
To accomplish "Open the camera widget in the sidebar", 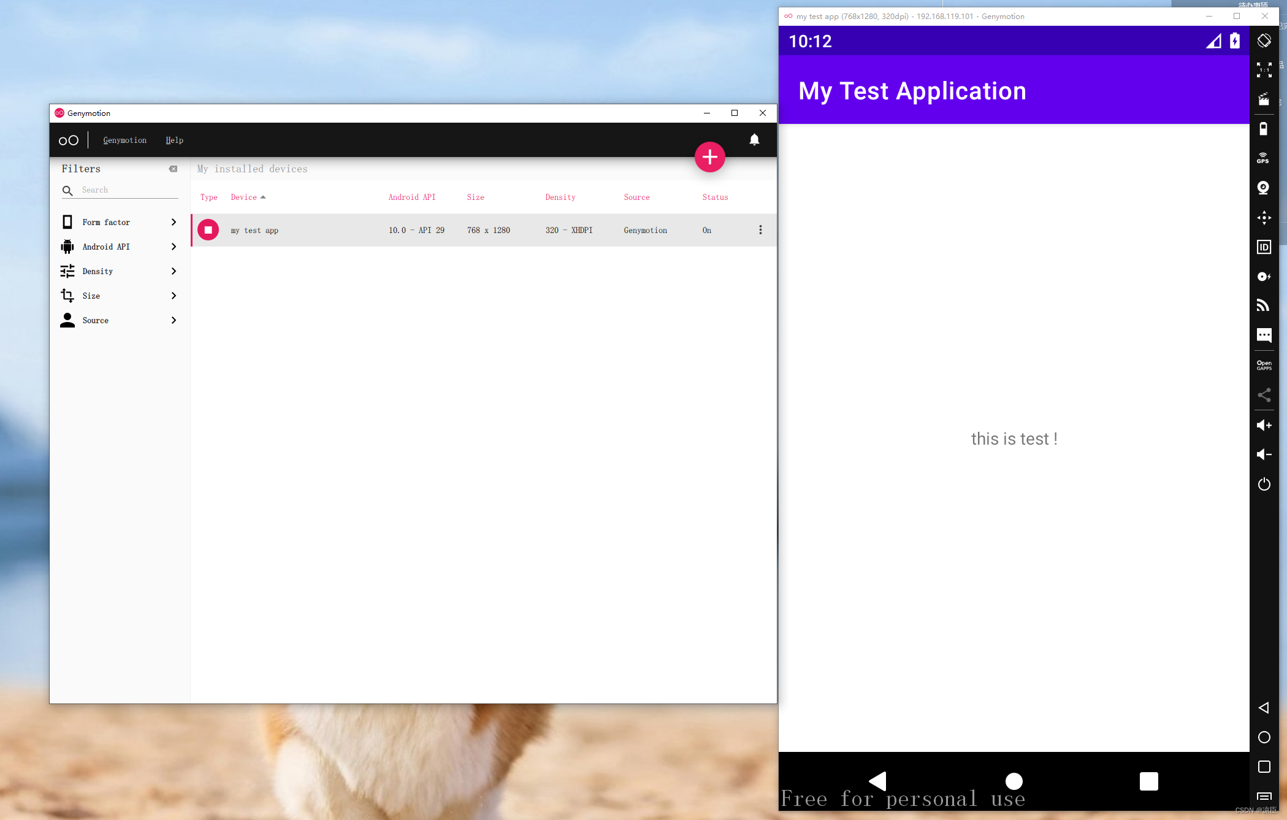I will pos(1264,188).
